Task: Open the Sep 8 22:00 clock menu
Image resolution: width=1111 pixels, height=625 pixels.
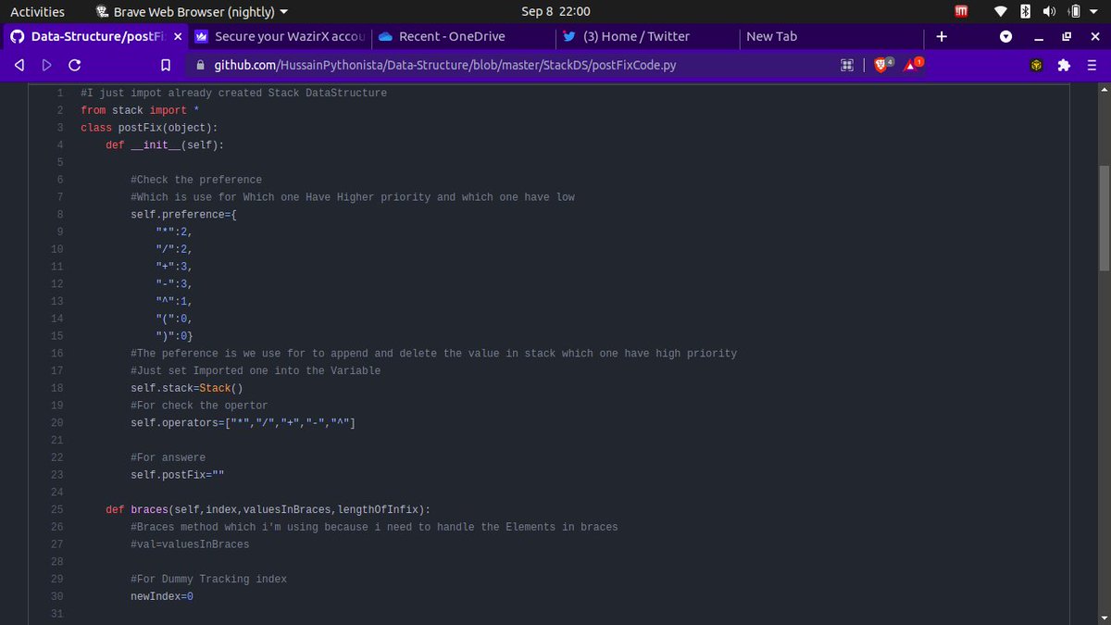Action: (555, 12)
